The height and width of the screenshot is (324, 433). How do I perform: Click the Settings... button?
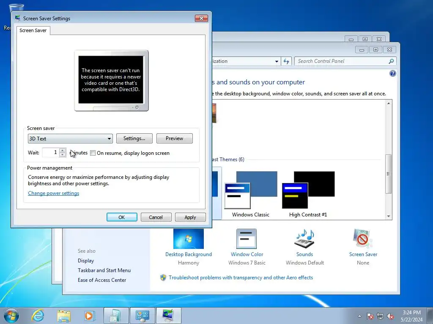134,138
